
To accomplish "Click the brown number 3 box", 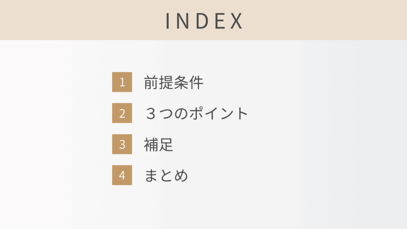I will [x=122, y=144].
